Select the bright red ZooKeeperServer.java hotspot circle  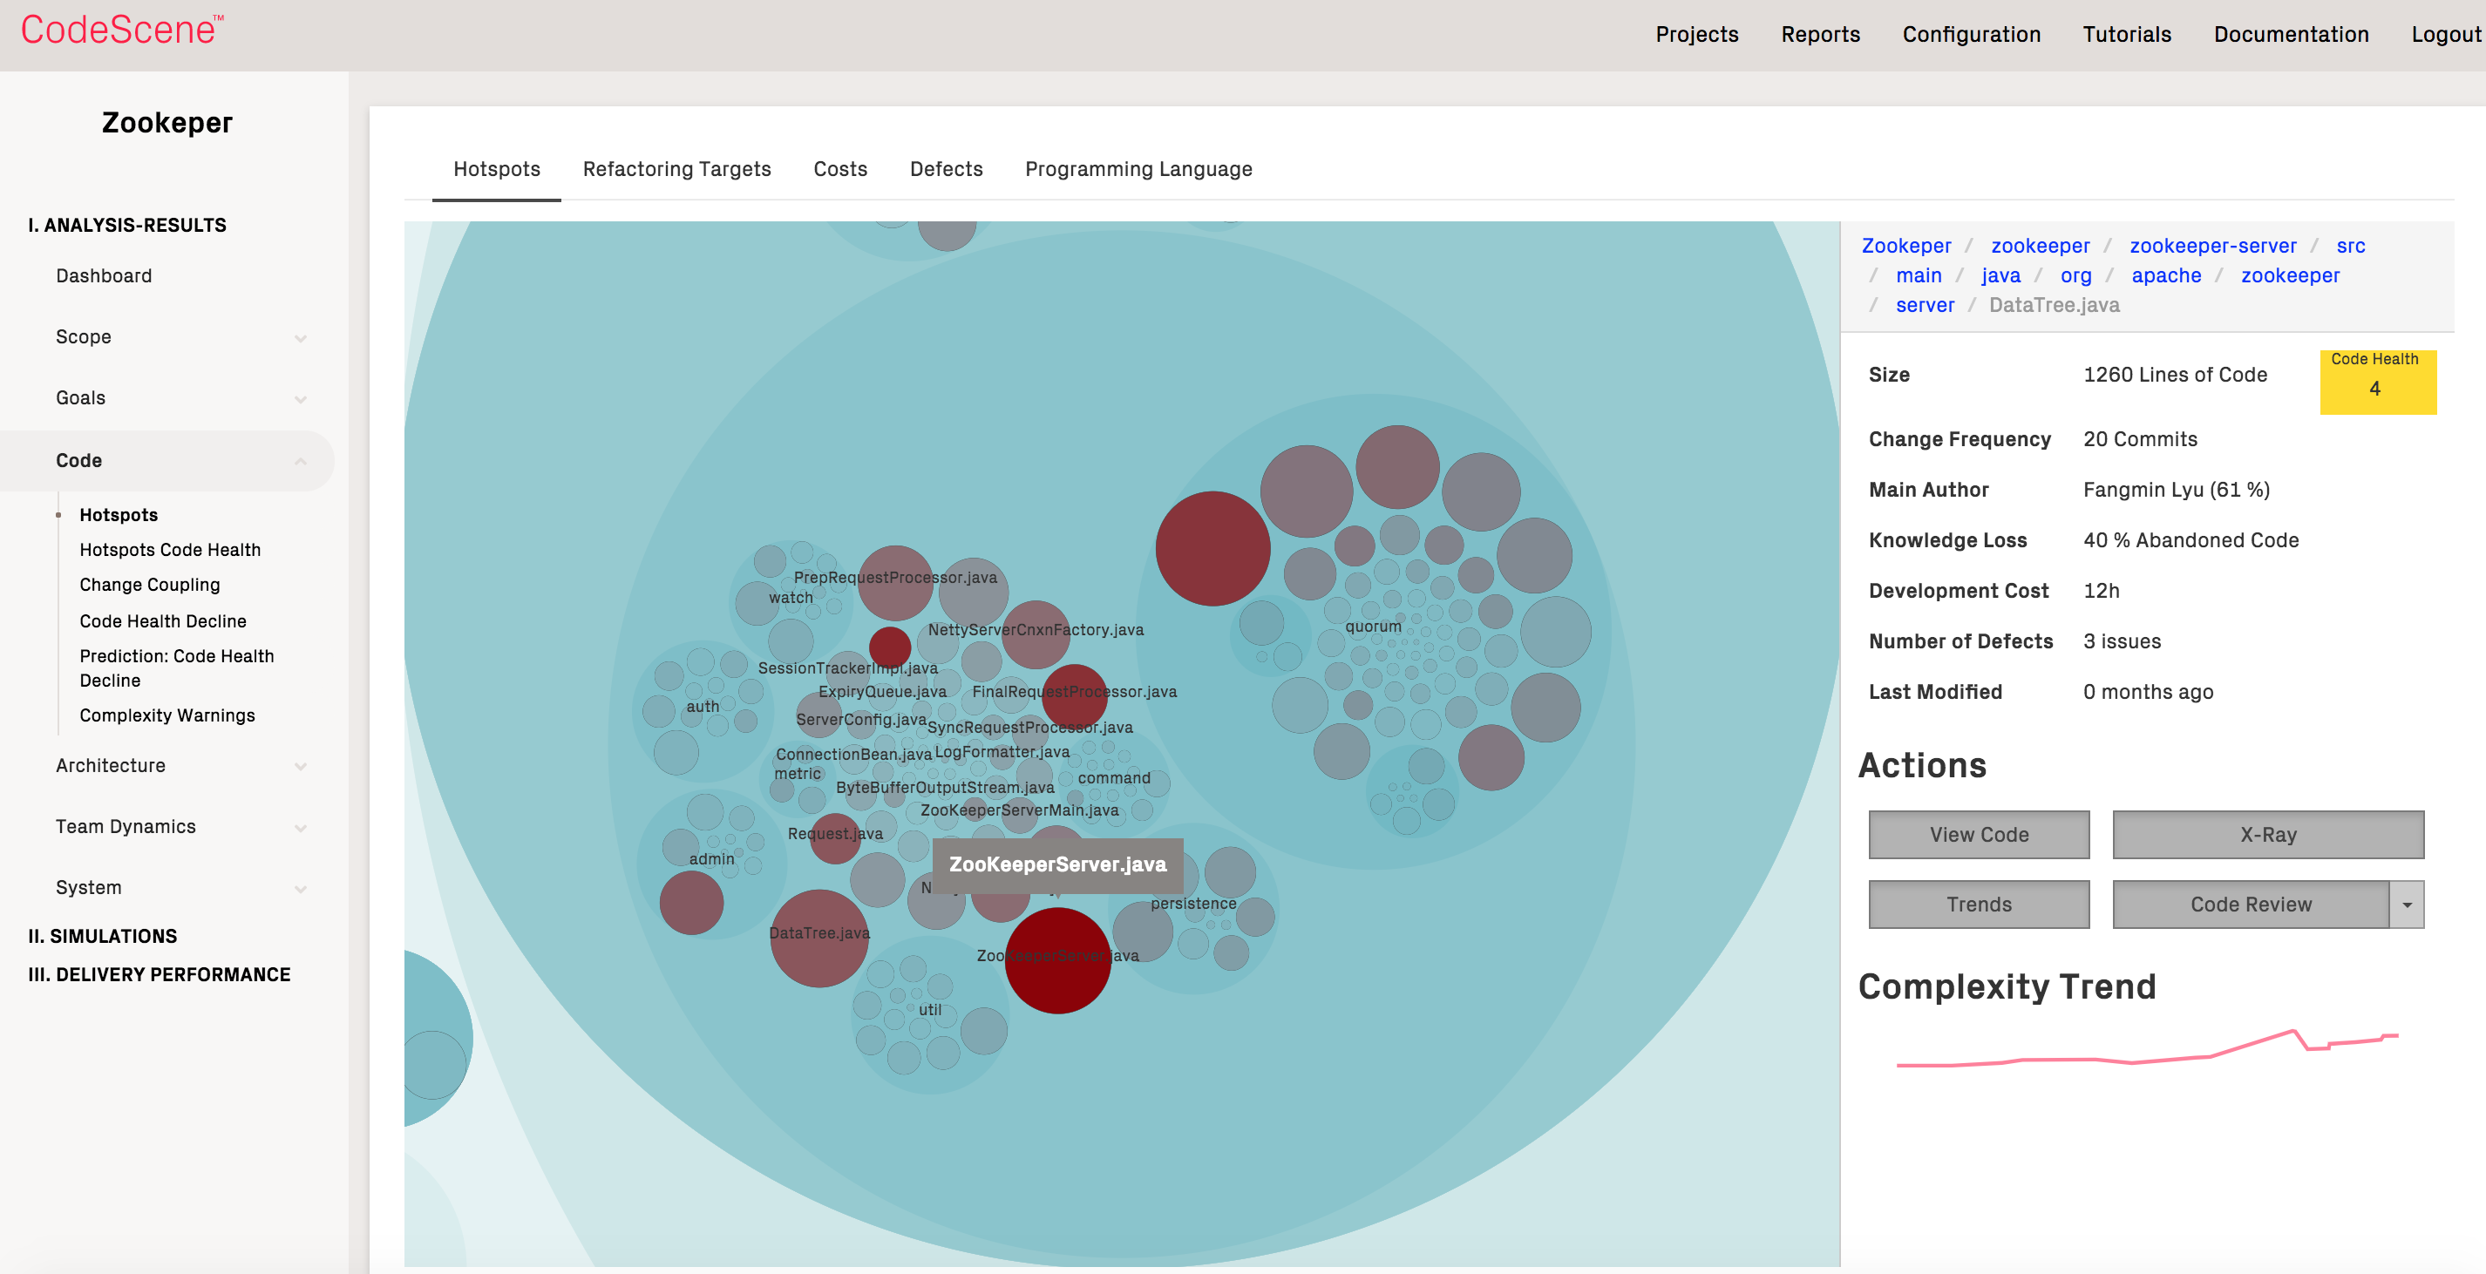1057,960
